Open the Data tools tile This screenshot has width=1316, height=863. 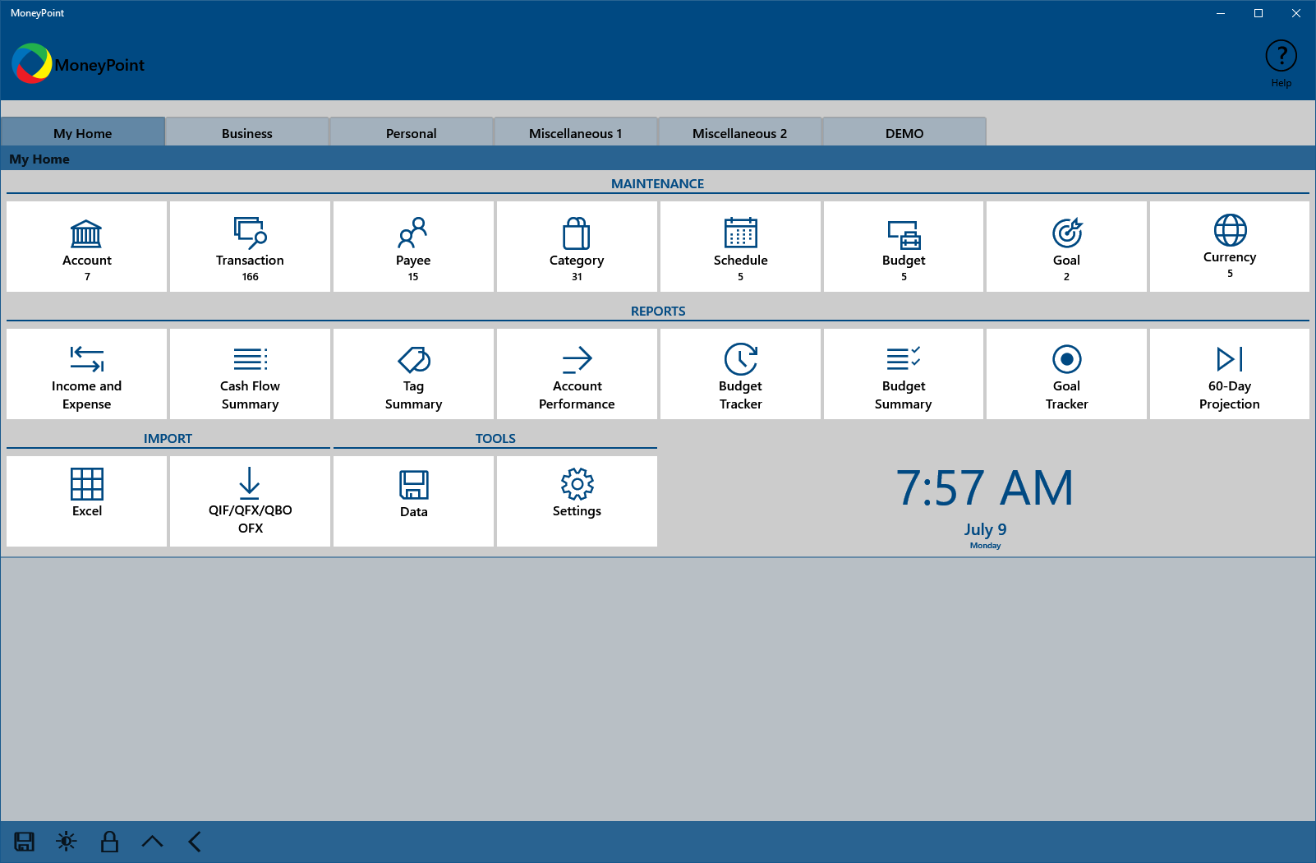413,501
